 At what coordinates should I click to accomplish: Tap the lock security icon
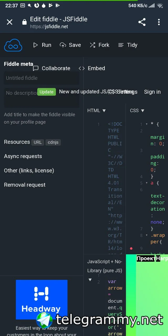pos(24,22)
